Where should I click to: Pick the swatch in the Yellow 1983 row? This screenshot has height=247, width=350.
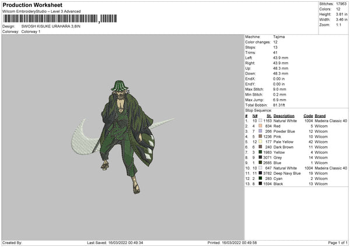[260, 152]
